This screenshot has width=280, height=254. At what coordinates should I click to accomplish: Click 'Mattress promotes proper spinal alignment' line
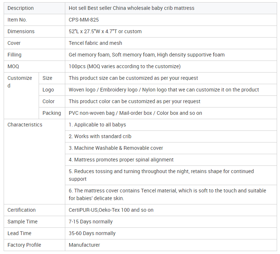(x=121, y=160)
